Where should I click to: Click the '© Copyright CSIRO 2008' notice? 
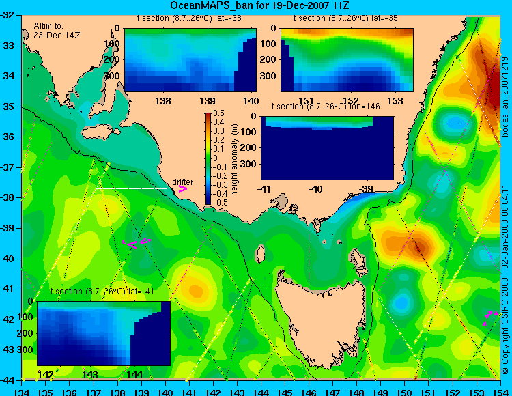click(505, 326)
